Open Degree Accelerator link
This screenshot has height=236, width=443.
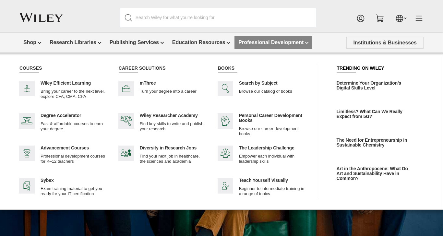tap(61, 116)
